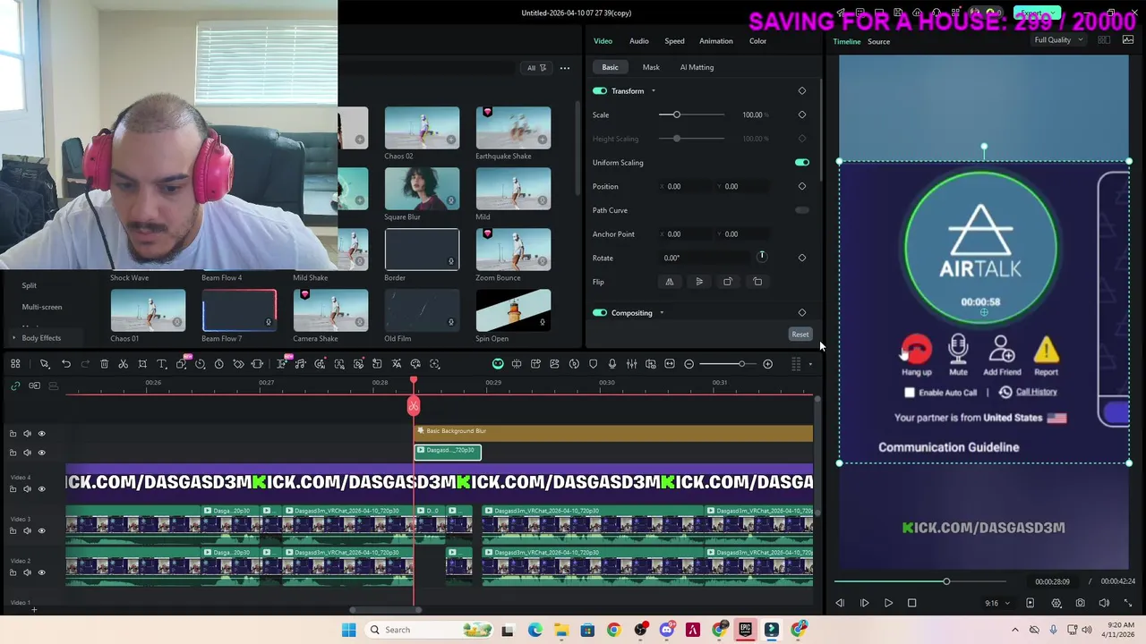Click the Undo arrow in timeline toolbar
Screen dimensions: 1146x644
point(66,364)
